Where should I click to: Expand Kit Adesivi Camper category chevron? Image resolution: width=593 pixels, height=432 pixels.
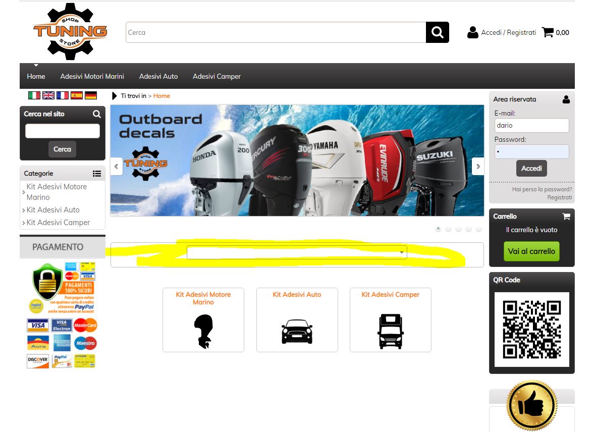[23, 223]
